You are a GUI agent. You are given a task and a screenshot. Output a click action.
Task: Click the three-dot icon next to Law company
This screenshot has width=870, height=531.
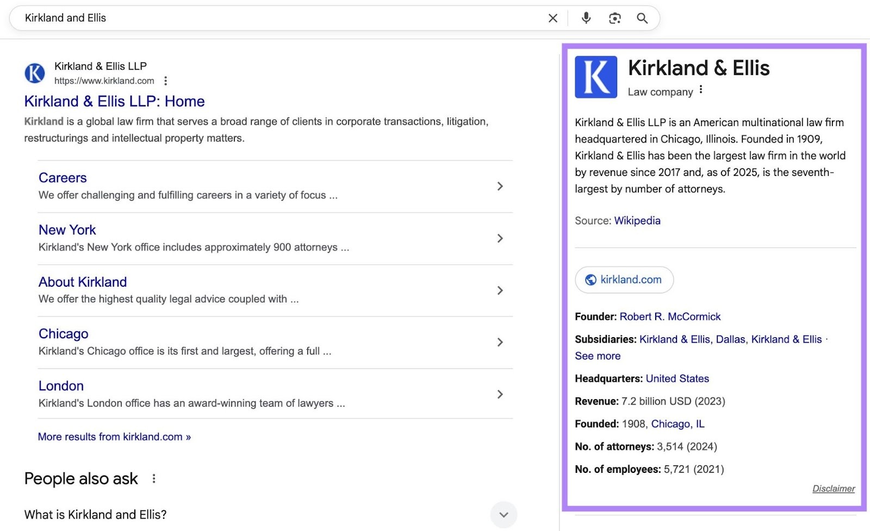point(701,89)
